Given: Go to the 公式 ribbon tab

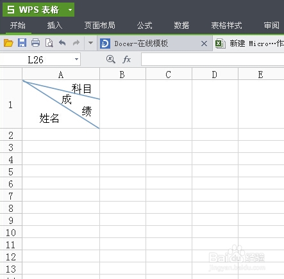Looking at the screenshot, I should 145,26.
